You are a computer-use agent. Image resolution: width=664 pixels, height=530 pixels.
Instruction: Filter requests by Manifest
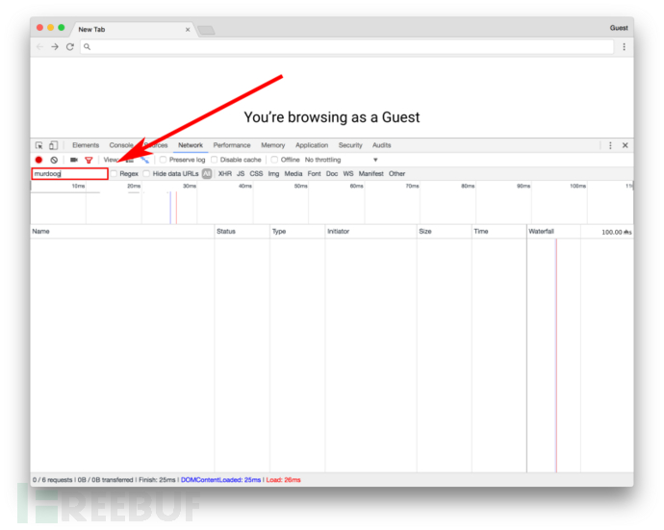click(370, 173)
